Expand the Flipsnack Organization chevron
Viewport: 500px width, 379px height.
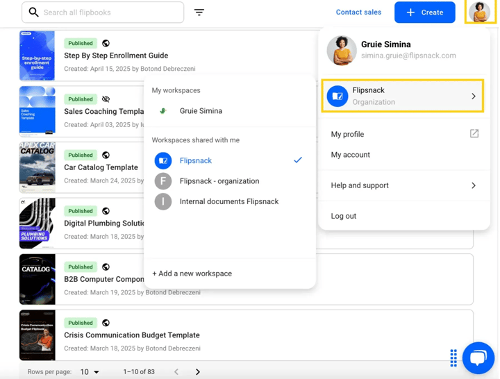click(x=474, y=96)
